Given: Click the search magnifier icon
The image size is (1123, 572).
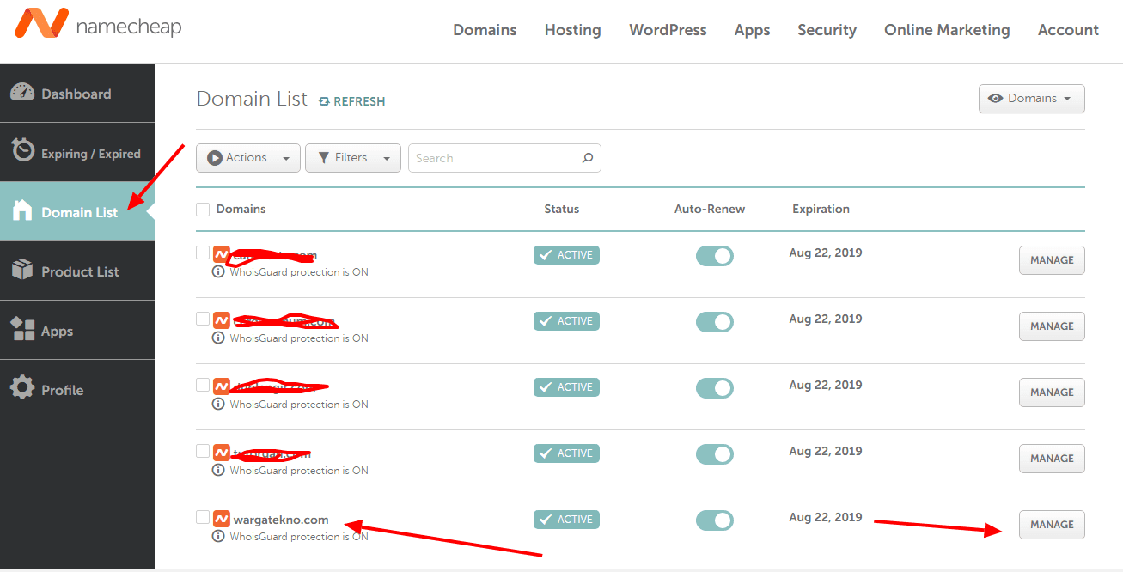Looking at the screenshot, I should [x=588, y=158].
